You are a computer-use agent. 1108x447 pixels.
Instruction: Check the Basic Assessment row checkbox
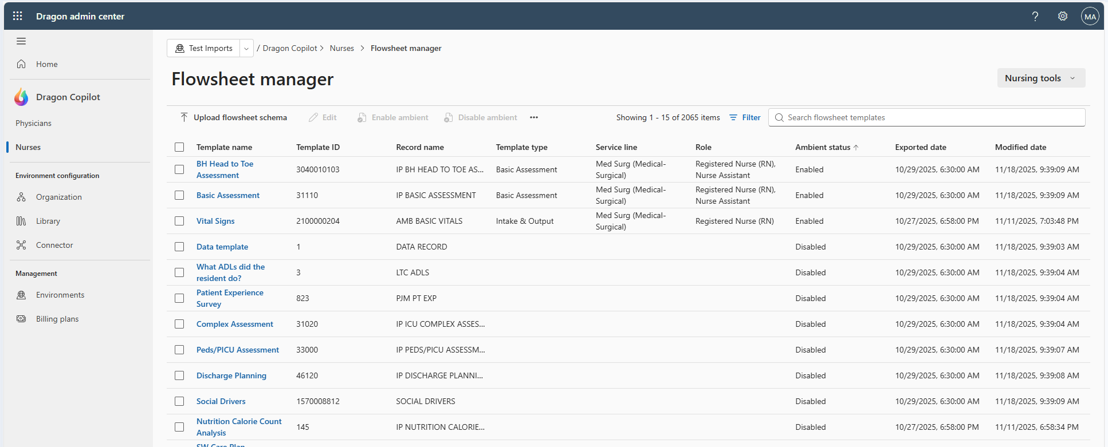(179, 195)
